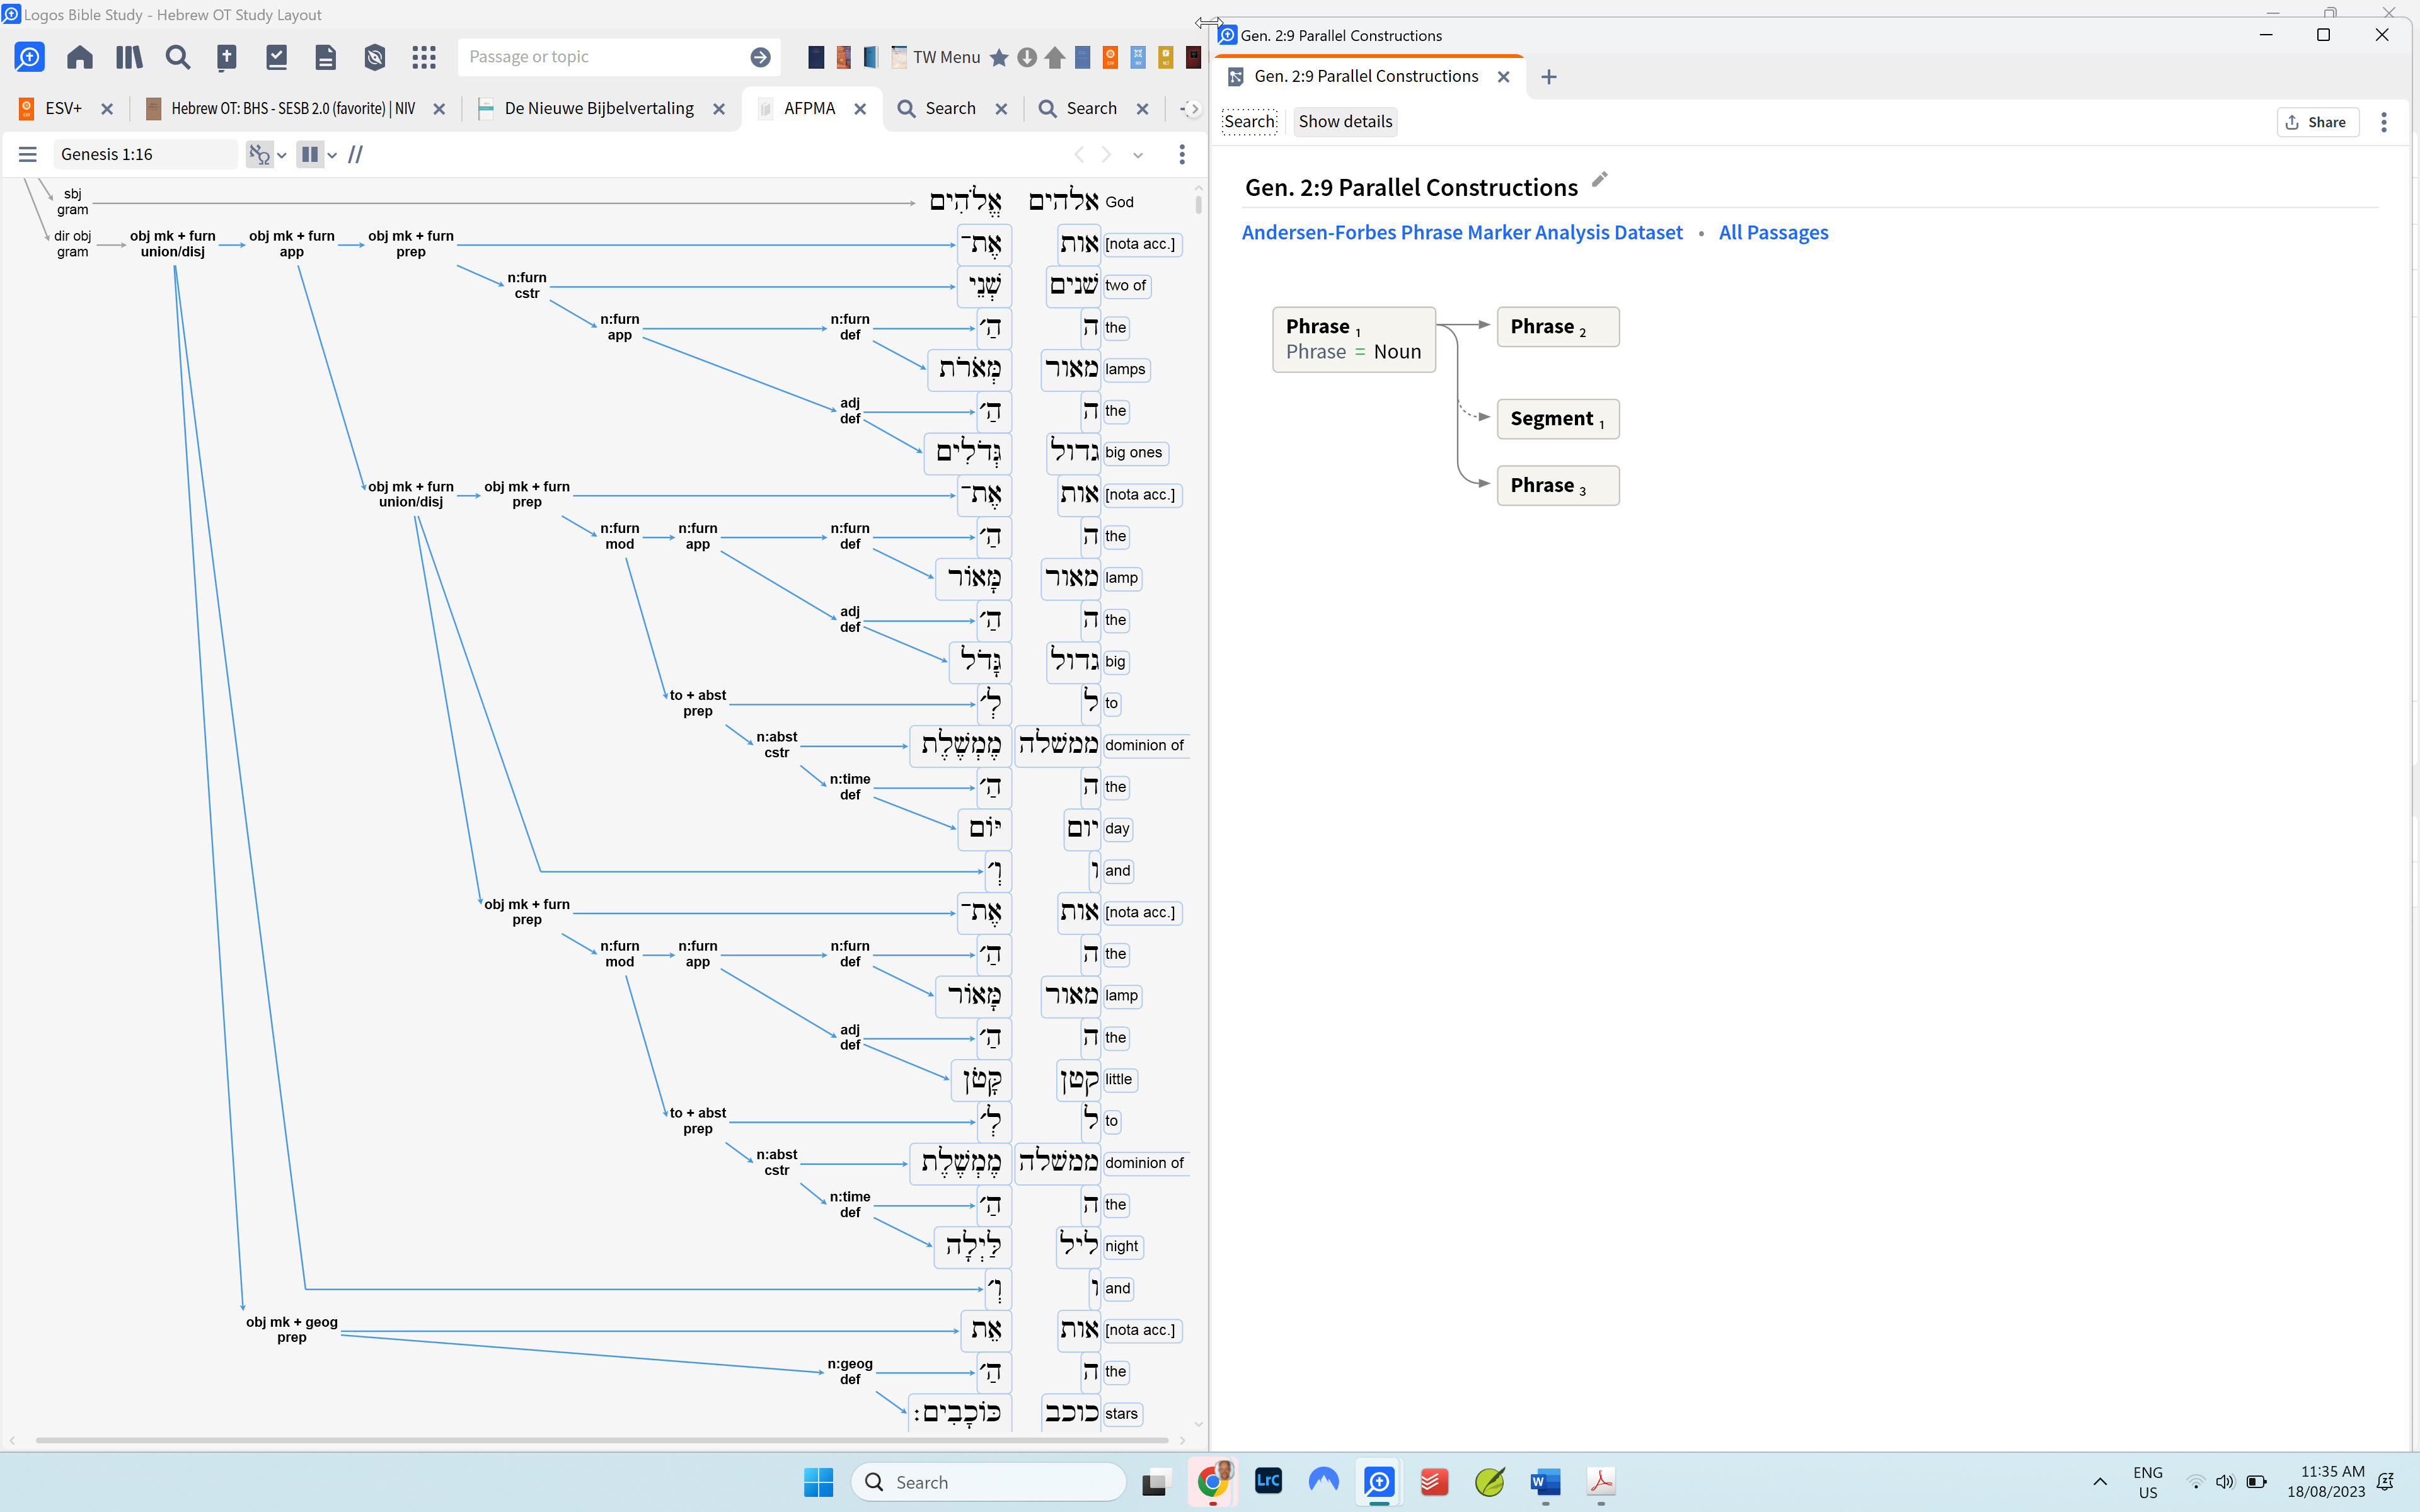Open the Factbook icon with cross
This screenshot has width=2420, height=1512.
click(x=227, y=57)
